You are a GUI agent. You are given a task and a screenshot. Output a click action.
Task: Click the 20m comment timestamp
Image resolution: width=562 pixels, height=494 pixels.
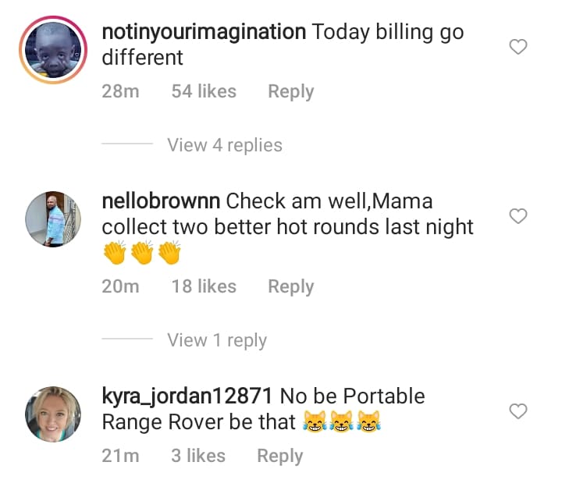click(120, 286)
